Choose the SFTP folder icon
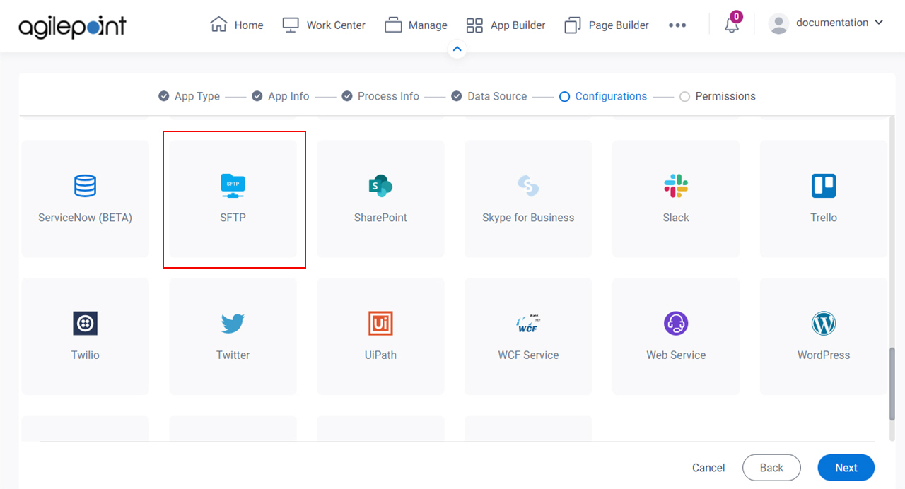The width and height of the screenshot is (905, 489). 233,186
